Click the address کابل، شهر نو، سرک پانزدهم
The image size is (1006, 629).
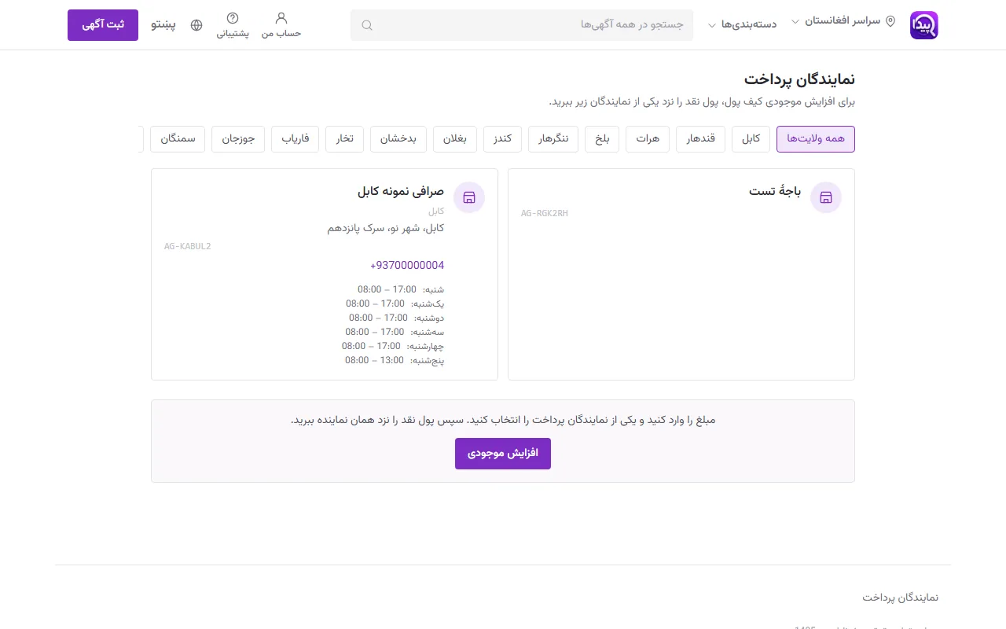[x=386, y=228]
